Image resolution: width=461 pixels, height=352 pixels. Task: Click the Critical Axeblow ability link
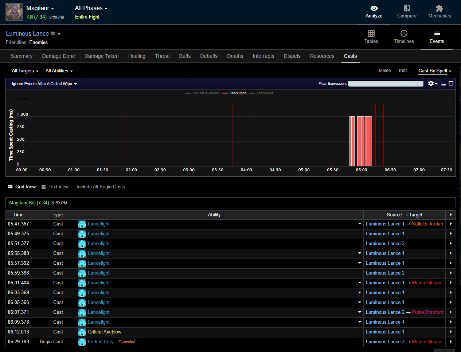point(105,332)
